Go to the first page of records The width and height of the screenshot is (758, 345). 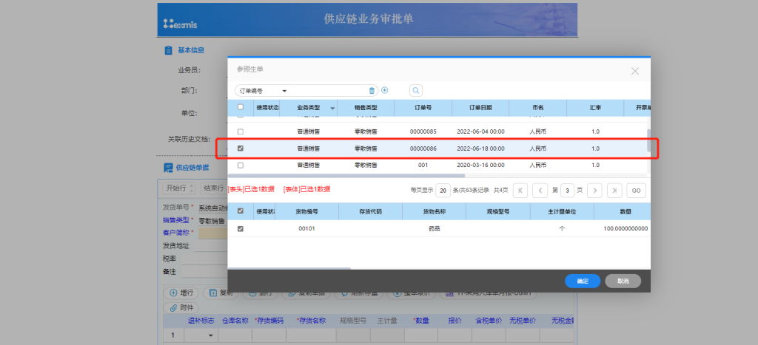[x=521, y=190]
